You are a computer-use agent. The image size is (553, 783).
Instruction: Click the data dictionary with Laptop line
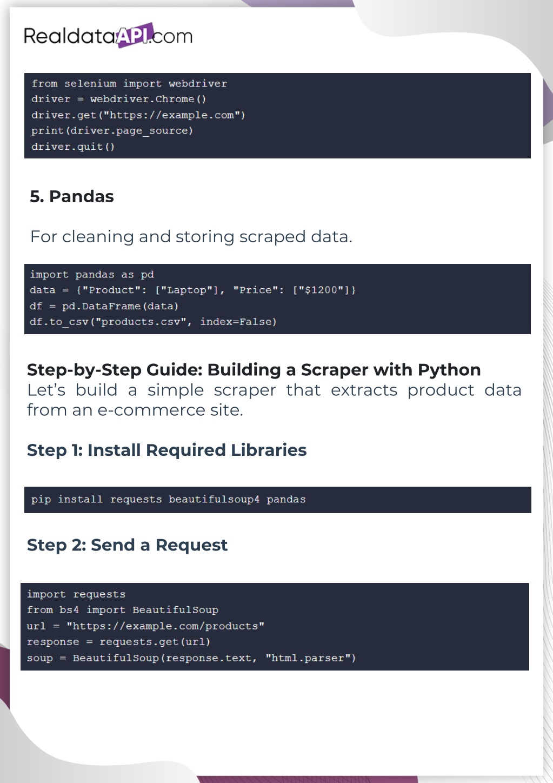(192, 290)
